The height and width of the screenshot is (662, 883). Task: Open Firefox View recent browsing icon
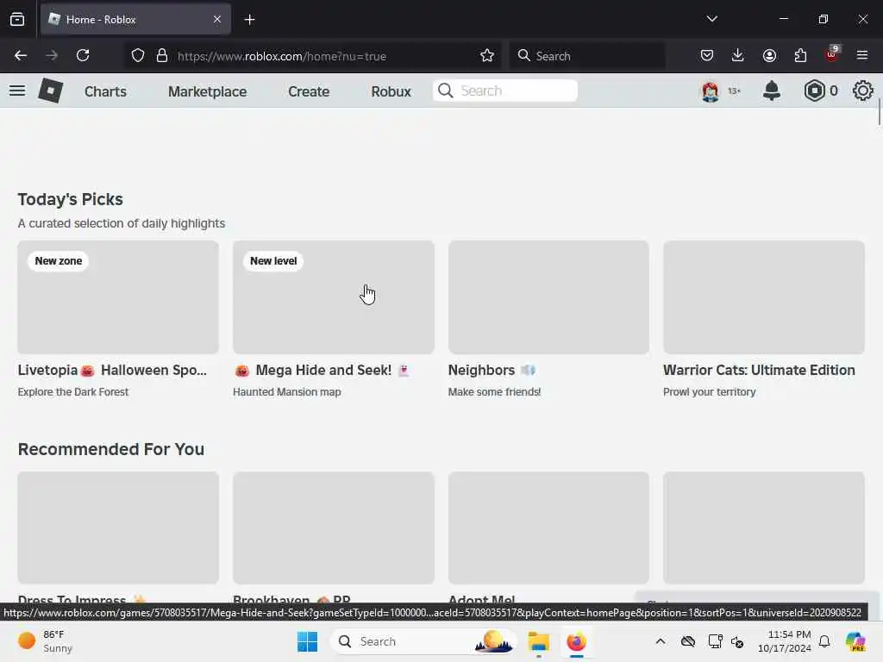click(x=17, y=19)
